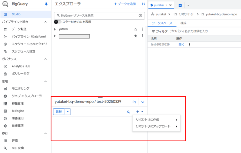Open スケジュールされたクエリ page
Image resolution: width=241 pixels, height=153 pixels.
pyautogui.click(x=29, y=44)
